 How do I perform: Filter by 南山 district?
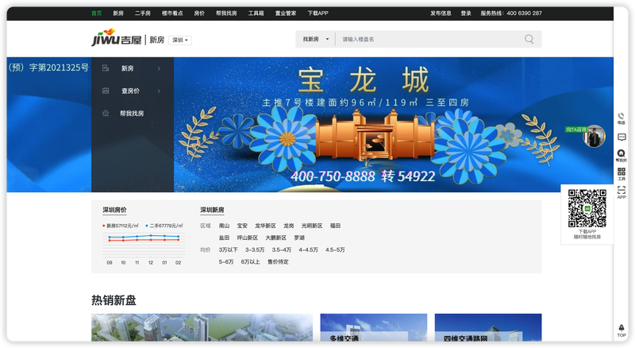tap(224, 226)
